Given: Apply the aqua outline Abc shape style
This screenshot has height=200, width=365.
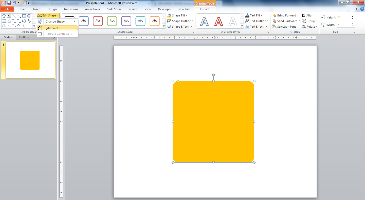Looking at the screenshot, I should [x=140, y=21].
